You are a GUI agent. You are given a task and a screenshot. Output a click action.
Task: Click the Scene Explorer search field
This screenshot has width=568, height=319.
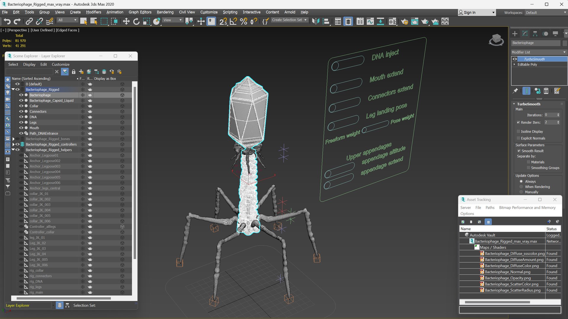29,71
